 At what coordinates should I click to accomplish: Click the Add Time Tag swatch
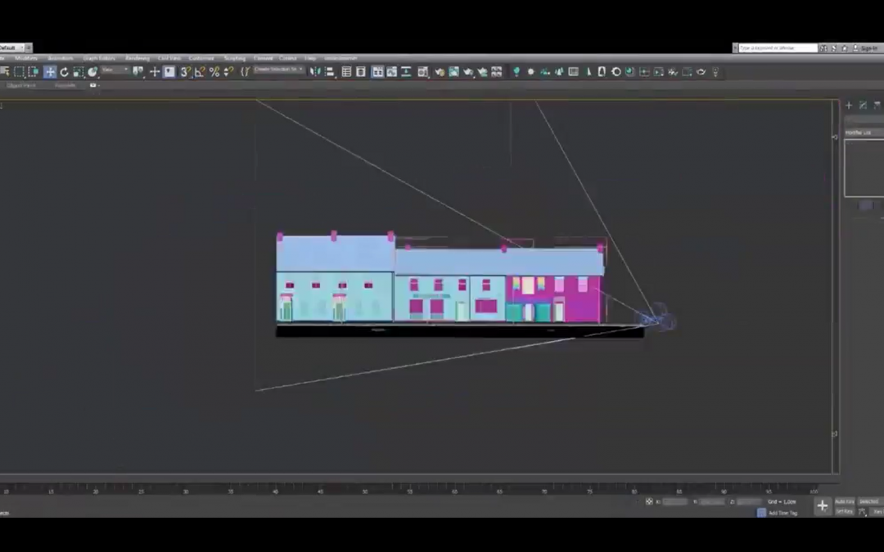[761, 513]
